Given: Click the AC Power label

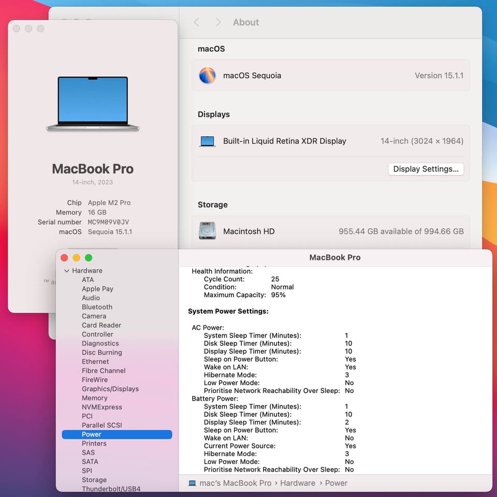Looking at the screenshot, I should click(x=208, y=328).
